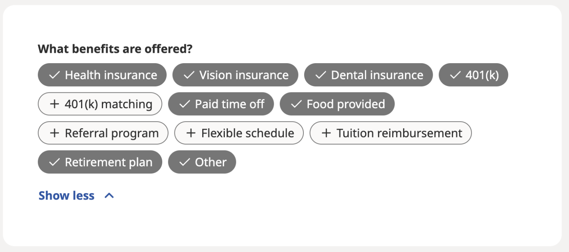Click the Show less link
Viewport: 569px width, 252px height.
66,195
